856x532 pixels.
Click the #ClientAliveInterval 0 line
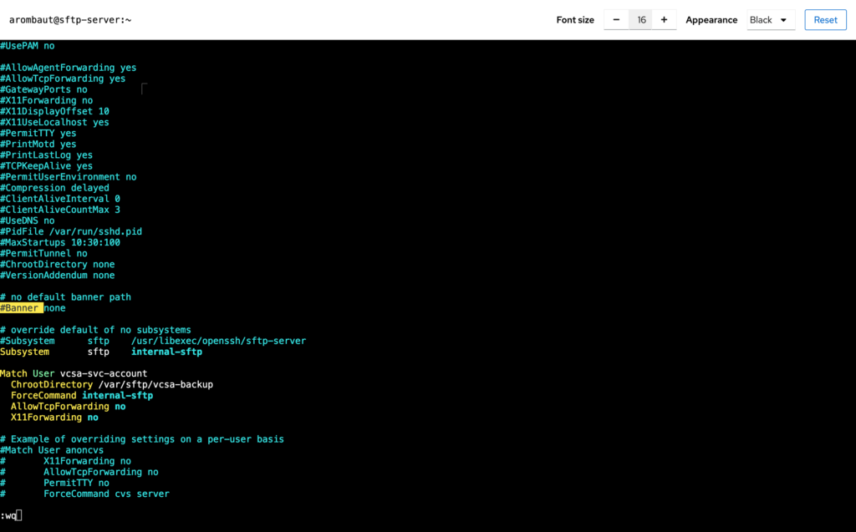pos(60,199)
